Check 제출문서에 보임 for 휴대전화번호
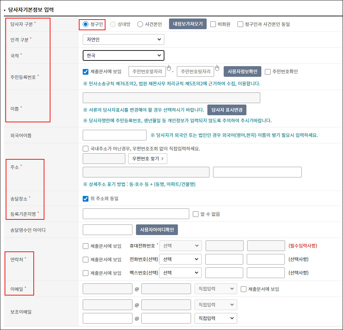Screen dimensions: 343x330 tap(86, 246)
